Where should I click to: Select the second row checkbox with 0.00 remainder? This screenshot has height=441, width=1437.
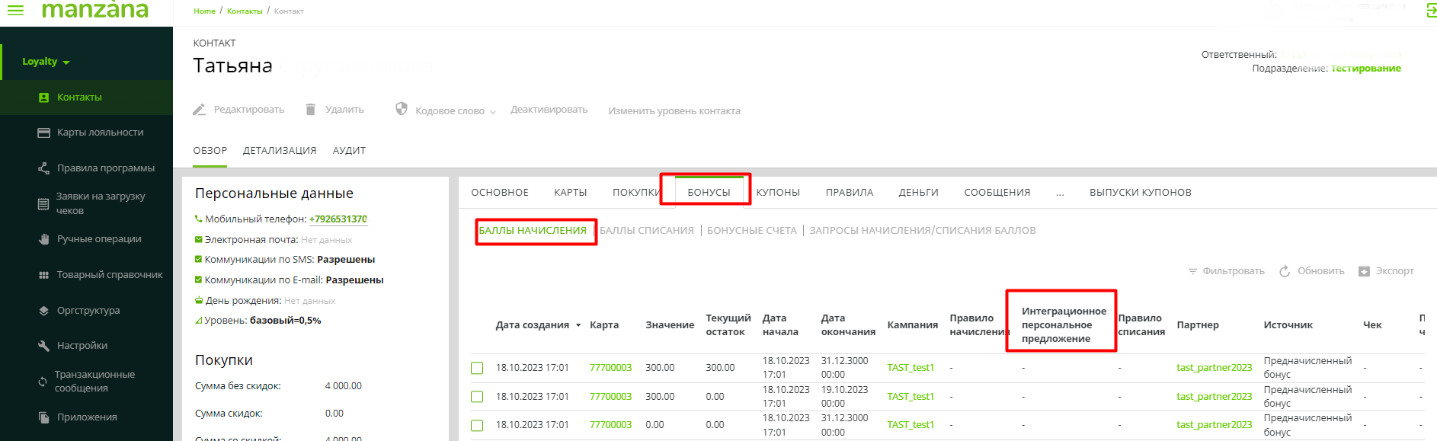click(477, 397)
